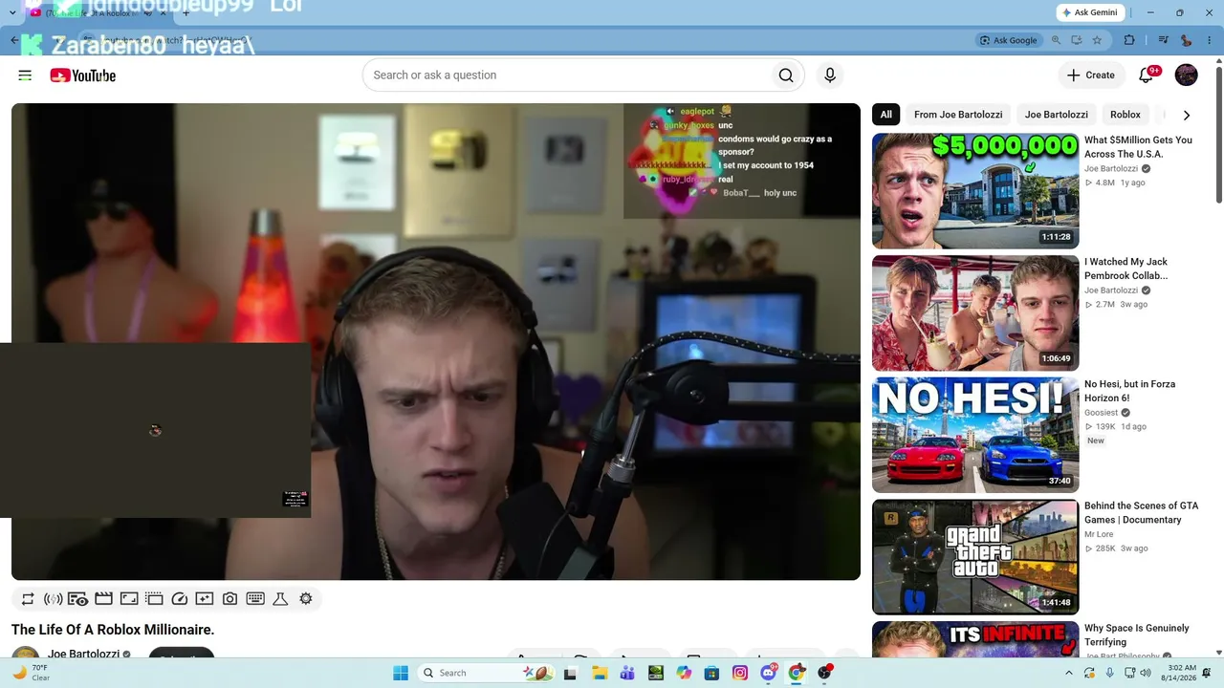Click the zoom magnifier in address bar
Screen dimensions: 1224x688
(1057, 40)
